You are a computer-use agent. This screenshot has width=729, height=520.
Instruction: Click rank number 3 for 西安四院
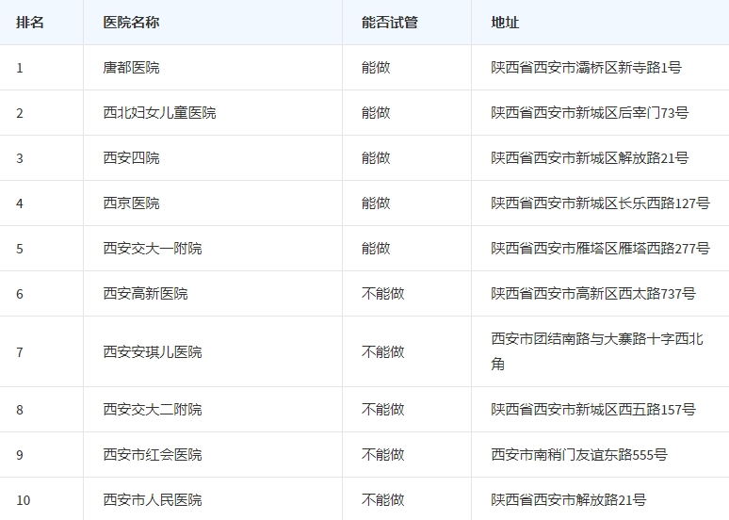(x=20, y=158)
